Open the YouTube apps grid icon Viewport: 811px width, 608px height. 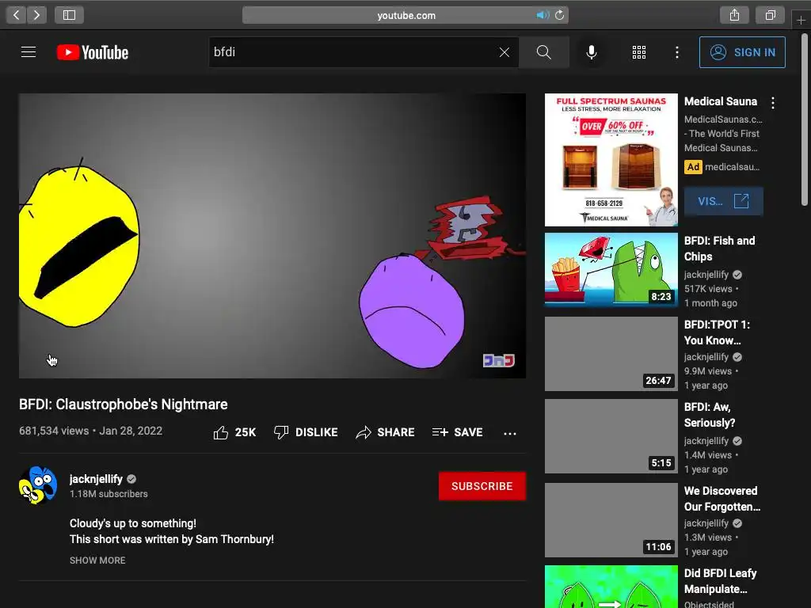pos(639,52)
